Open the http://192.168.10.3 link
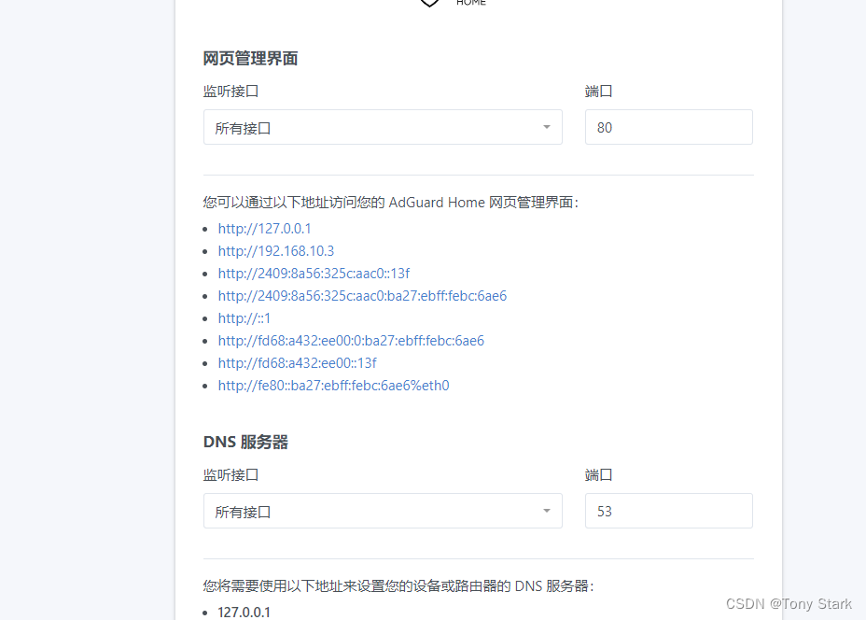Screen dimensions: 866x620 pyautogui.click(x=276, y=251)
